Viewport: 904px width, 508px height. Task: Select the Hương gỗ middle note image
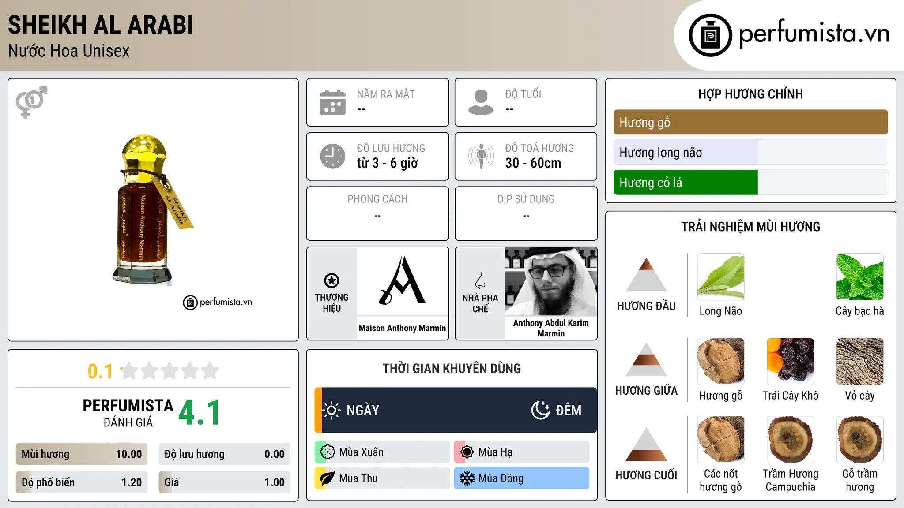coord(721,361)
